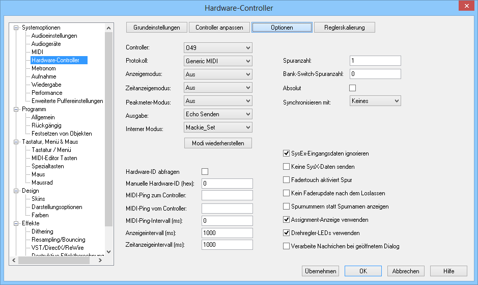Switch to the Grundeinstellungen tab

pyautogui.click(x=156, y=27)
